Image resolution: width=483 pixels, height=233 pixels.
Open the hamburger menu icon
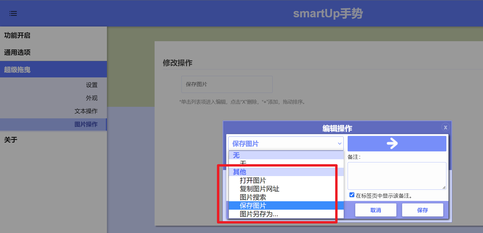pos(13,13)
